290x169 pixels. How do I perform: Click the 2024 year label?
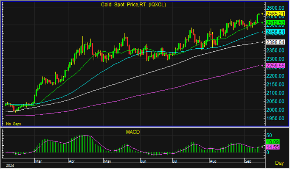coord(10,166)
